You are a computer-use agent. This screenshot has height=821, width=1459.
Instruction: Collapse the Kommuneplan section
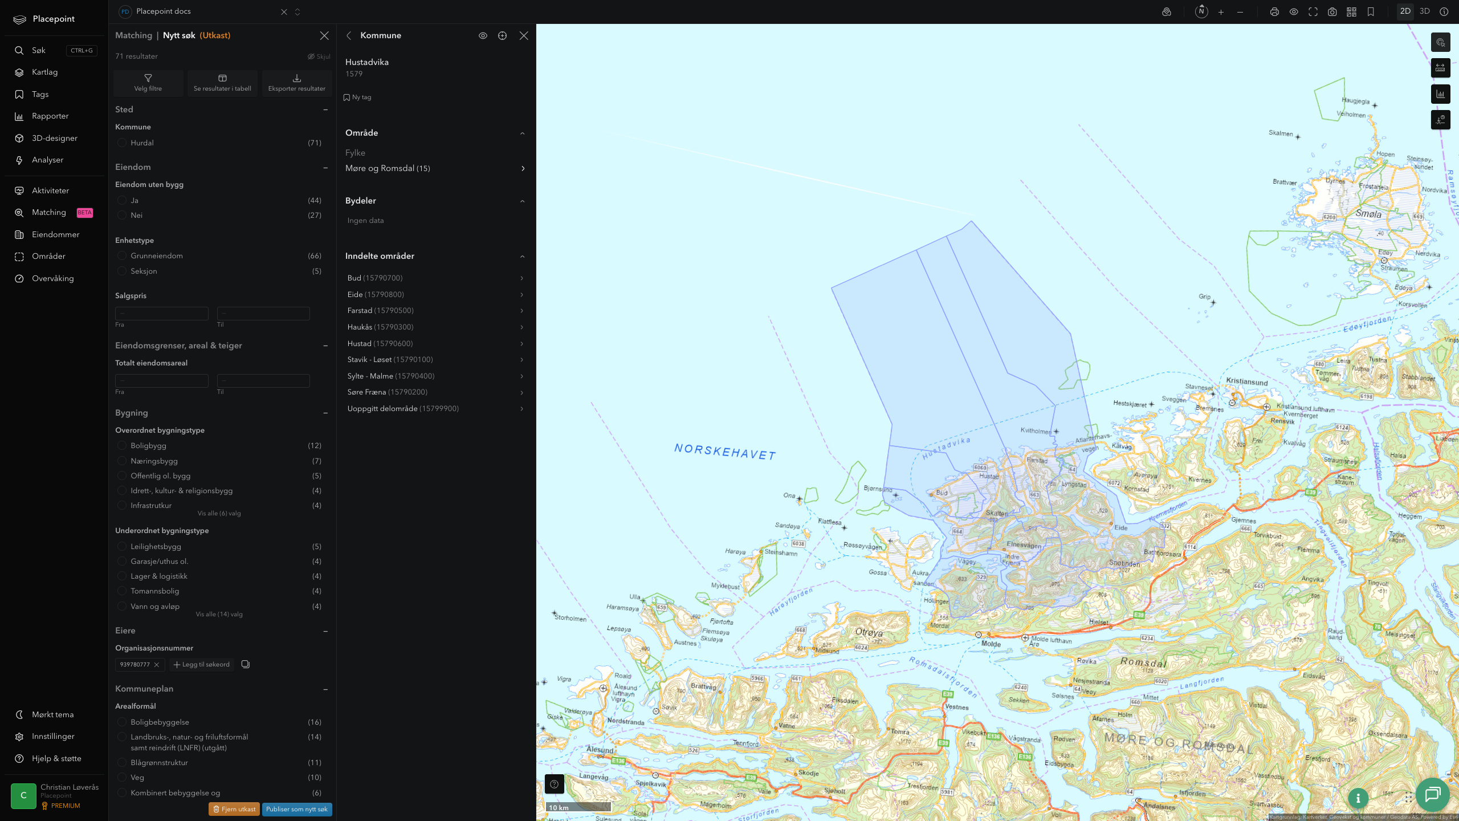(x=325, y=689)
